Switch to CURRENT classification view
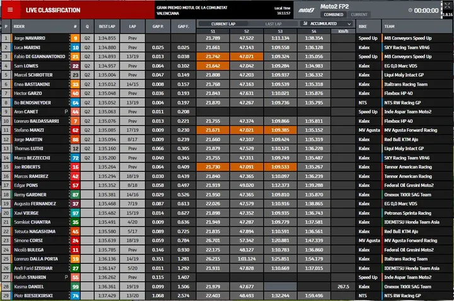Screen dimensions: 454x301 [x=359, y=14]
